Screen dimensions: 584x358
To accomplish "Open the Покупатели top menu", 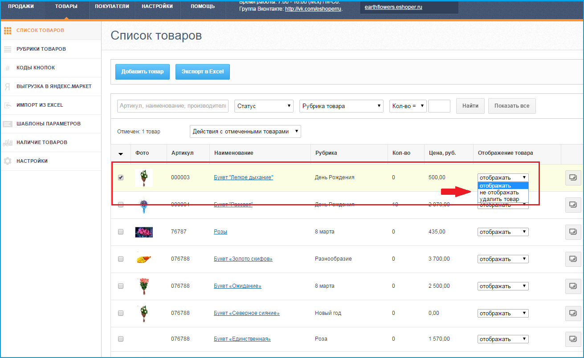I will [x=112, y=7].
